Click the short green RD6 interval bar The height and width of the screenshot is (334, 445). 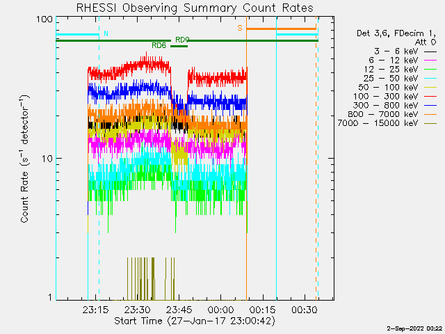[179, 46]
